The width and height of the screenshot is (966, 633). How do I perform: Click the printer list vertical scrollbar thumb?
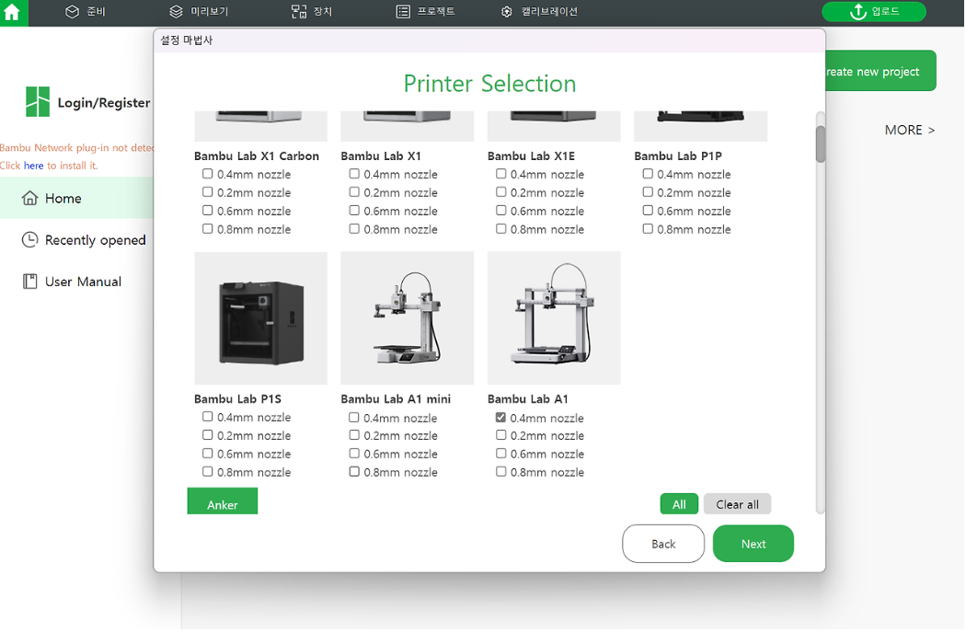[x=820, y=144]
